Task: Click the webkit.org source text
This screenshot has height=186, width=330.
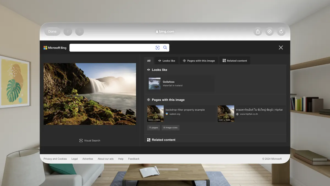Action: (175, 114)
